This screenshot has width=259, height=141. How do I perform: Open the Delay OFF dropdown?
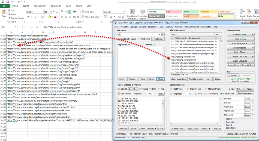pyautogui.click(x=240, y=89)
